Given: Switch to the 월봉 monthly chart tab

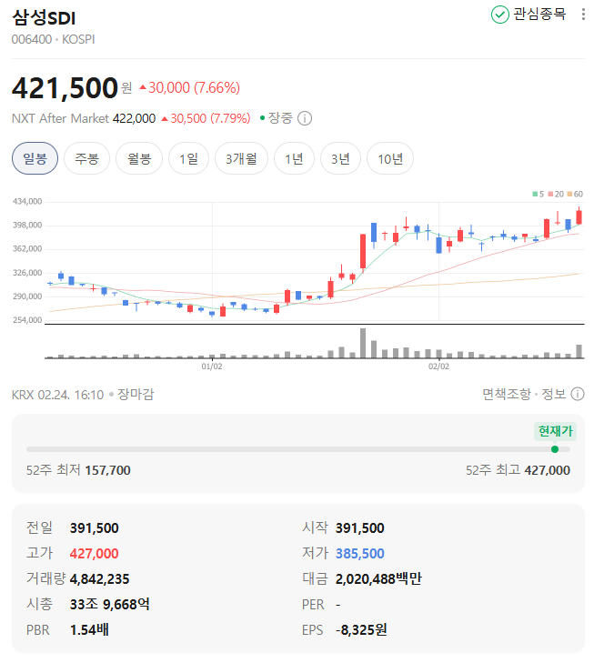Looking at the screenshot, I should [x=139, y=158].
